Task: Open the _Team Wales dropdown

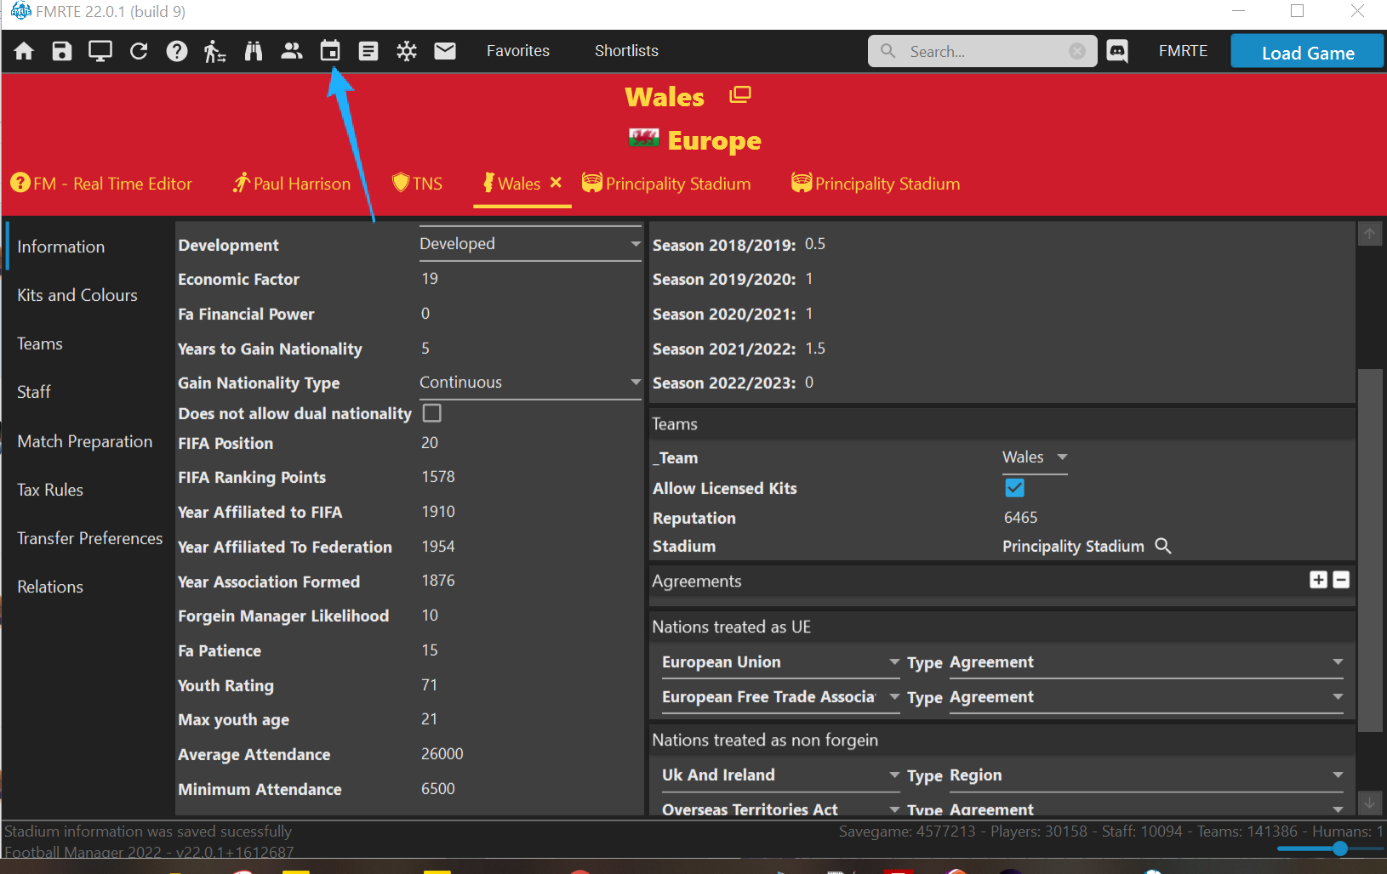Action: pos(1035,457)
